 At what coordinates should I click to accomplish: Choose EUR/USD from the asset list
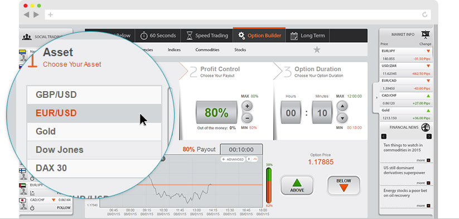click(94, 113)
